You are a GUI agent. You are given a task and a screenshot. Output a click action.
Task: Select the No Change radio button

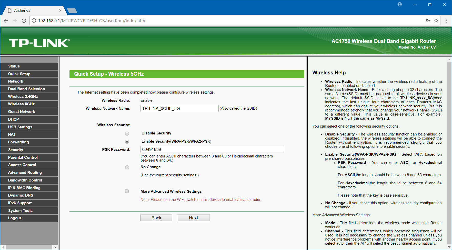[127, 167]
